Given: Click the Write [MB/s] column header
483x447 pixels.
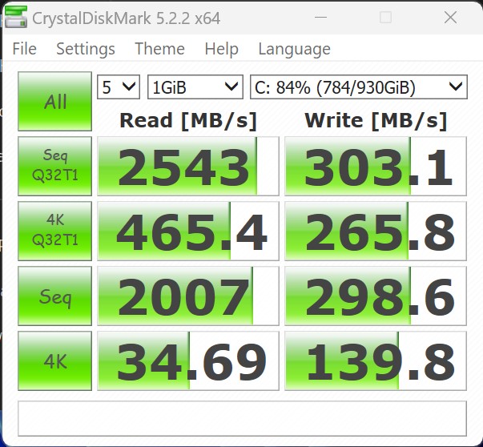Looking at the screenshot, I should (x=376, y=121).
